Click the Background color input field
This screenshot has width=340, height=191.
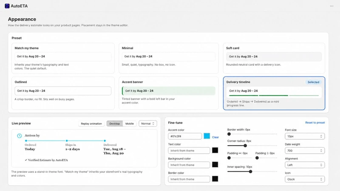tap(189, 165)
